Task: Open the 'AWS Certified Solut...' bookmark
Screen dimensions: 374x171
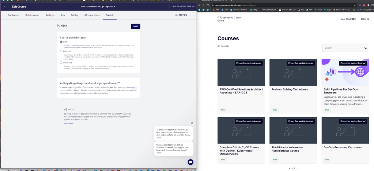Action: [268, 10]
